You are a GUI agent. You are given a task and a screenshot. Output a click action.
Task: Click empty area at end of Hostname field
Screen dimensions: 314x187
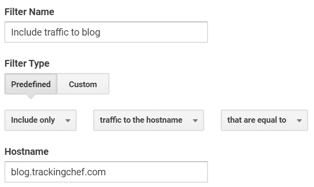(x=156, y=172)
